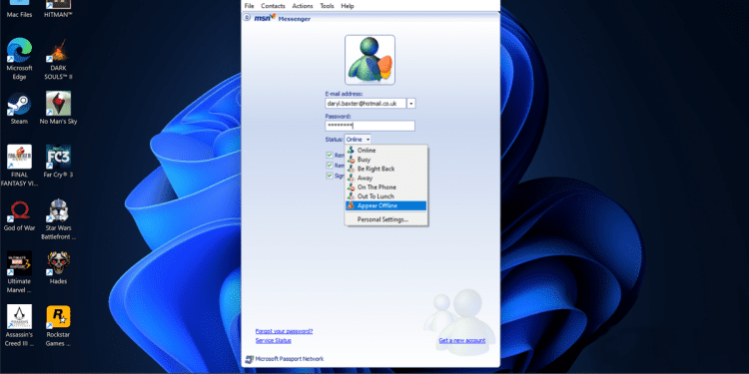Click the Status dropdown showing Online

click(x=358, y=140)
